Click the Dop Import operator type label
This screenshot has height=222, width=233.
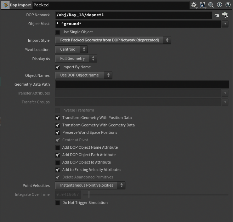pos(20,5)
